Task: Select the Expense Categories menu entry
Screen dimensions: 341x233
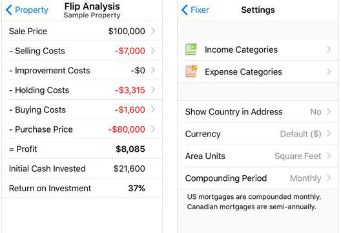Action: point(258,71)
